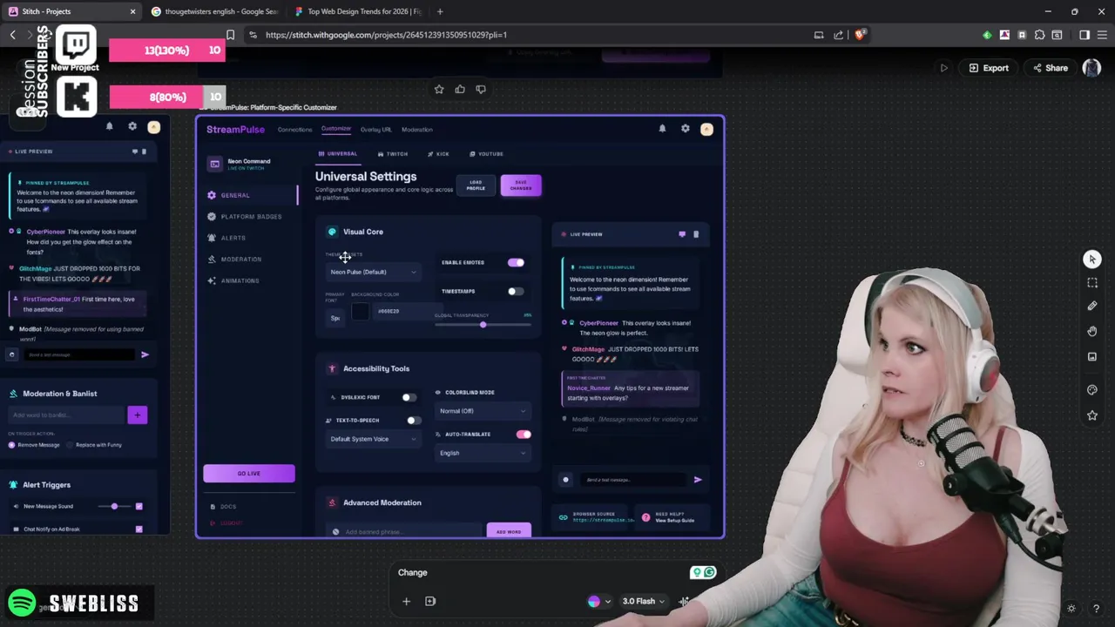Select the frame selection tool in right toolbar

(1092, 283)
